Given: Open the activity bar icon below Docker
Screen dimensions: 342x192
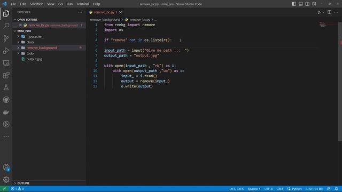Looking at the screenshot, I should coord(6,124).
